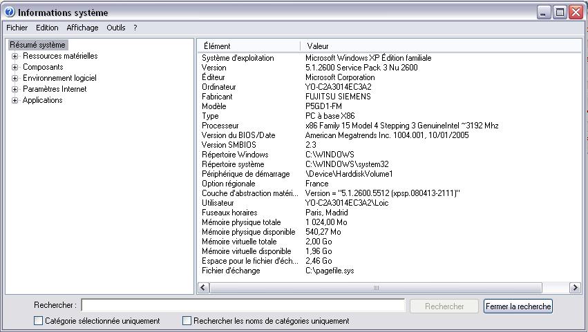Open the Edition menu
588x332 pixels.
click(x=47, y=28)
